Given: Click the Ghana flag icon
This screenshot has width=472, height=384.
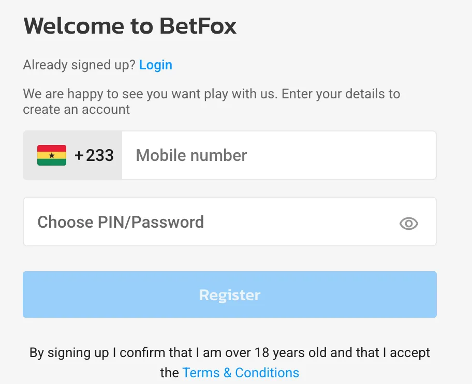Looking at the screenshot, I should 52,155.
